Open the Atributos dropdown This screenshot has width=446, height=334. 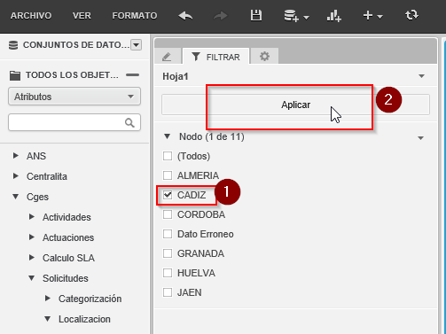tap(74, 97)
